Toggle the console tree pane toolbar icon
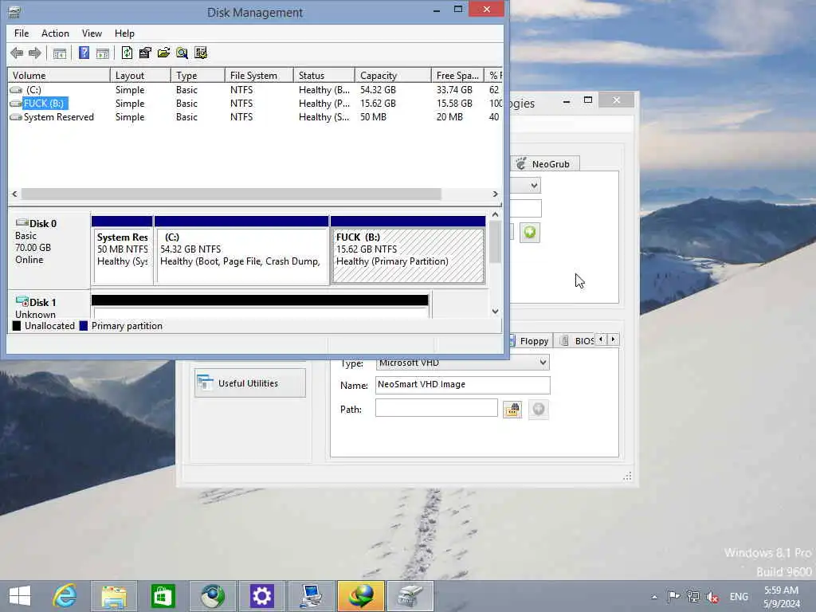 coord(60,53)
